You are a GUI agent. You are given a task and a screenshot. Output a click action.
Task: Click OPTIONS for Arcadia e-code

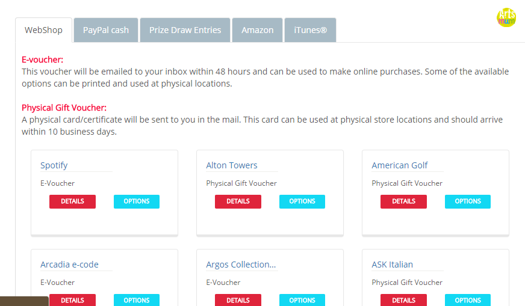pos(137,300)
